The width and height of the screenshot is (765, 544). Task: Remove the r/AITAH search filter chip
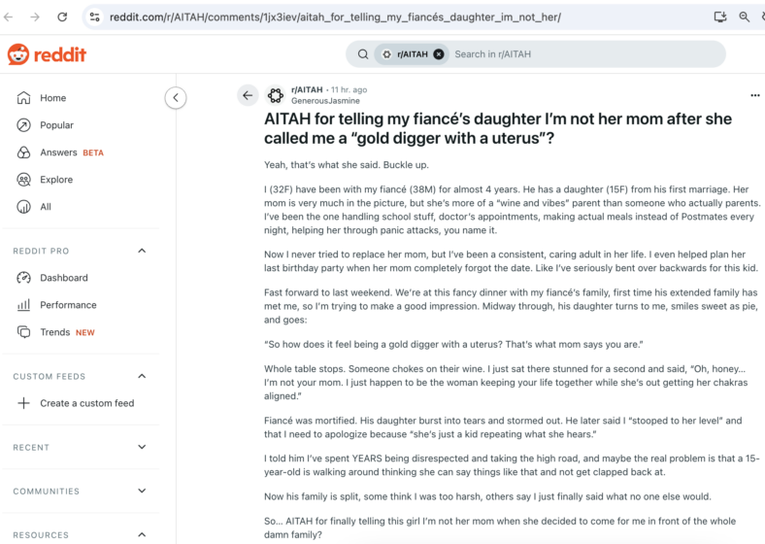coord(439,54)
